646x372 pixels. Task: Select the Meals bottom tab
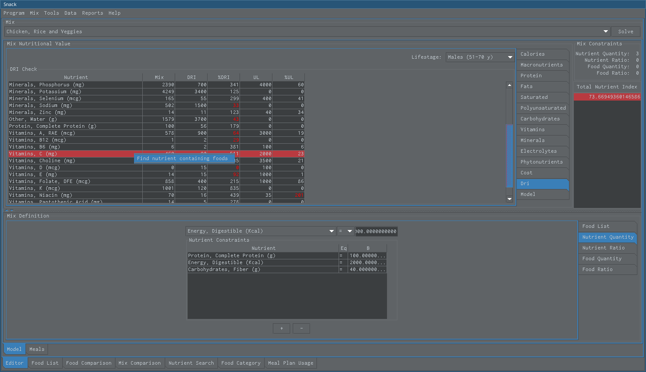37,349
